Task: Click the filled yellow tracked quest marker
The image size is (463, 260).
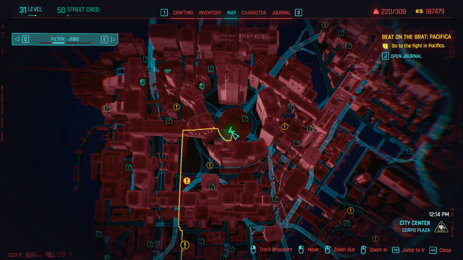Action: (x=186, y=181)
